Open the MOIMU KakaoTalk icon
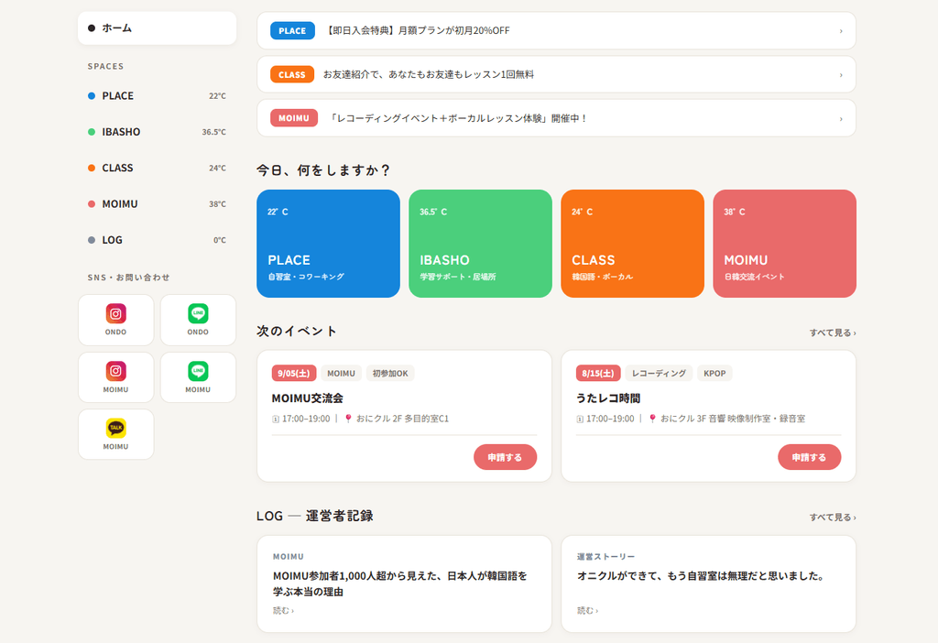The image size is (938, 643). point(115,429)
